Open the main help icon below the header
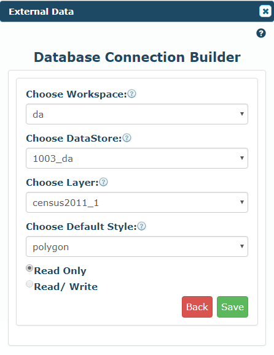 [261, 33]
